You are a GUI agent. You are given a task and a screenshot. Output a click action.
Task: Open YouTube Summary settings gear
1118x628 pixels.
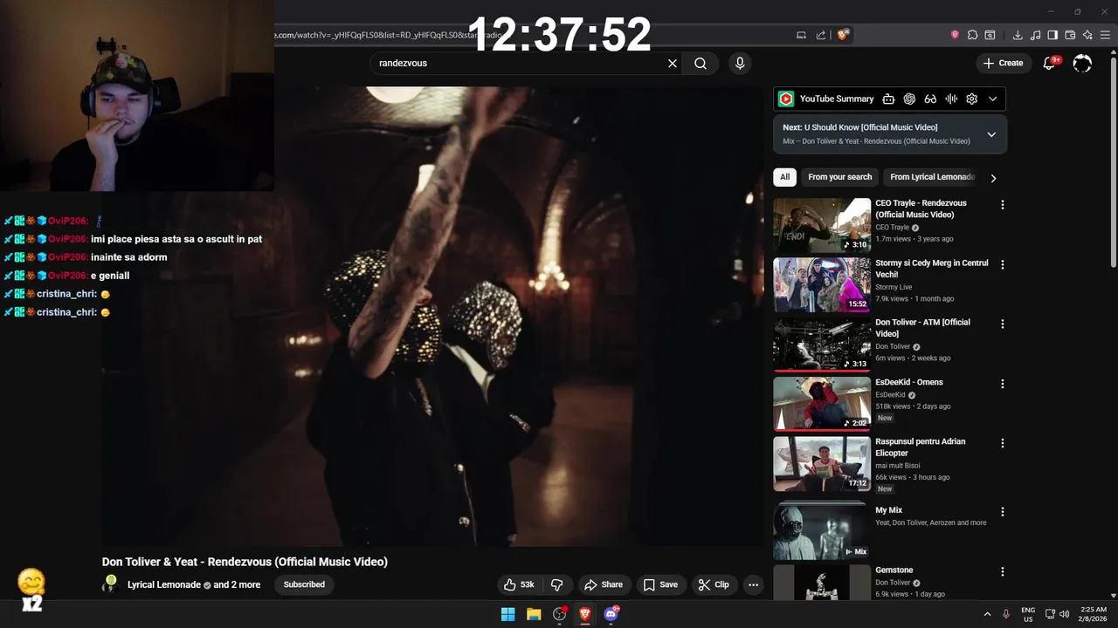[x=972, y=99]
